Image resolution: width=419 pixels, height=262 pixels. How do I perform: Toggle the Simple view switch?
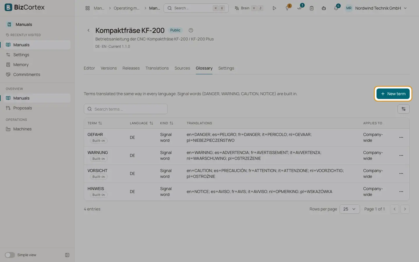(x=10, y=255)
